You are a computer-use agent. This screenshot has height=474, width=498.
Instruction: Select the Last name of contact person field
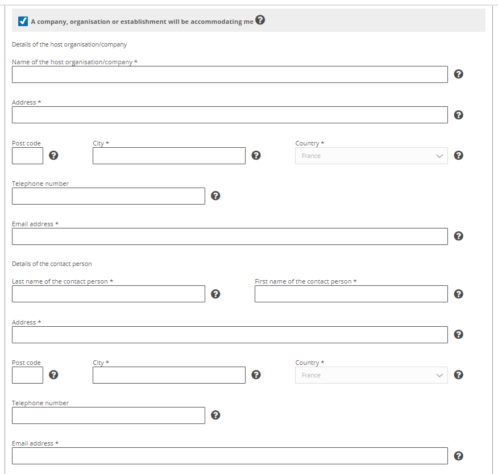[x=109, y=294]
